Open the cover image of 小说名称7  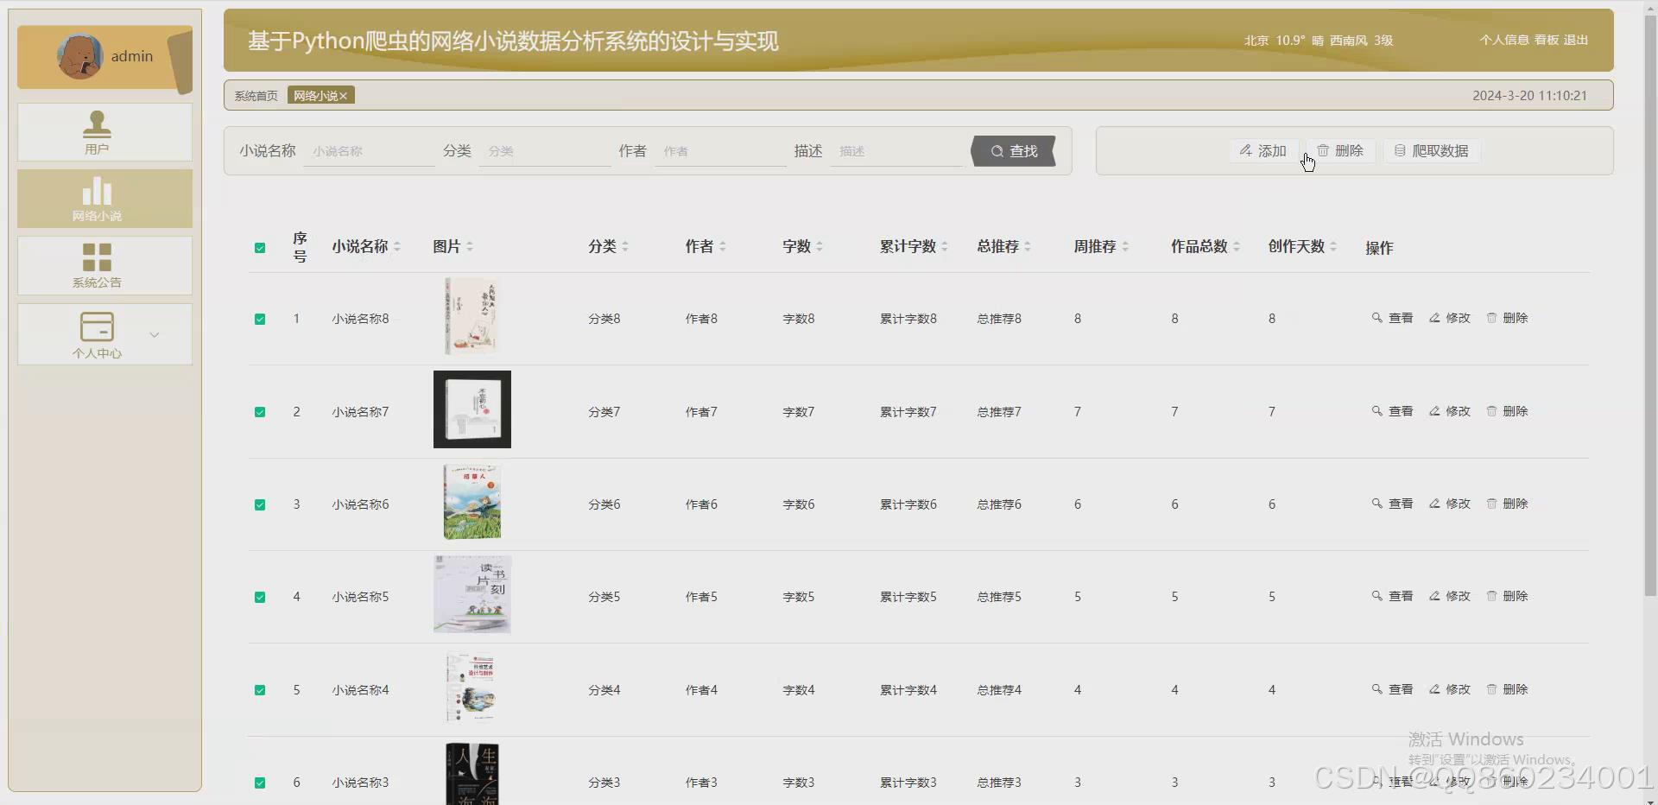(x=472, y=409)
